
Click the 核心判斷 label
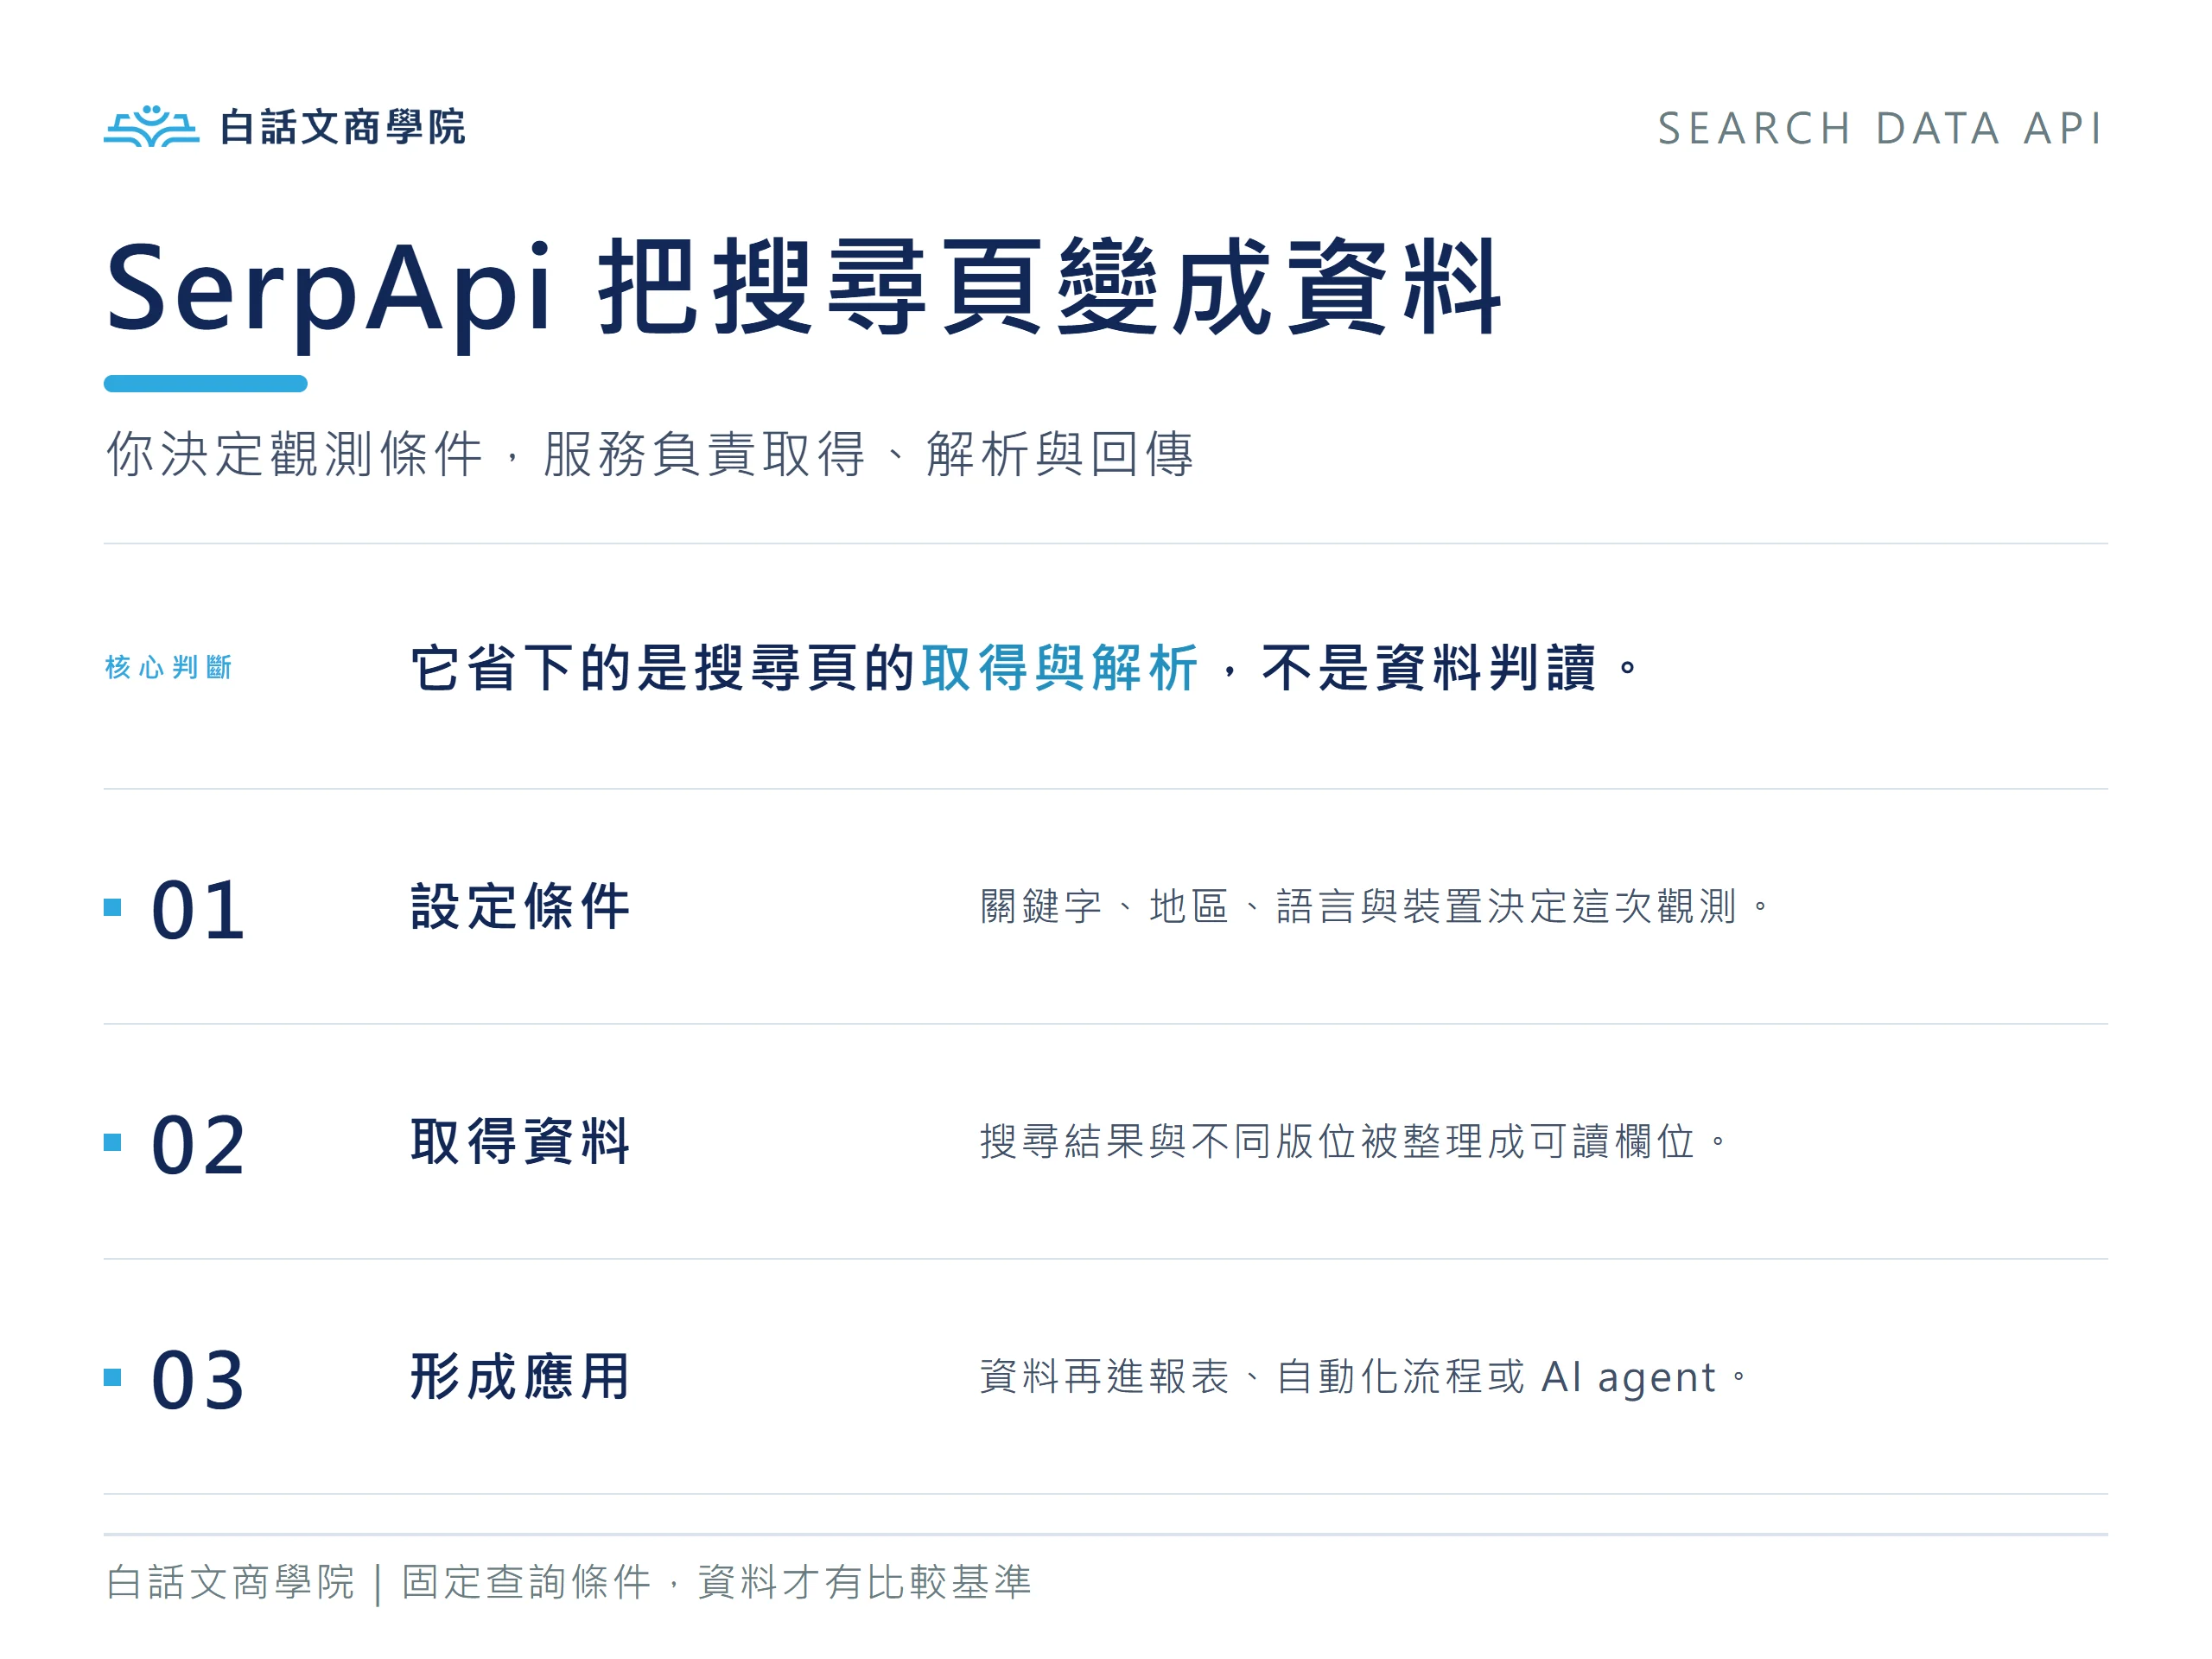coord(168,667)
